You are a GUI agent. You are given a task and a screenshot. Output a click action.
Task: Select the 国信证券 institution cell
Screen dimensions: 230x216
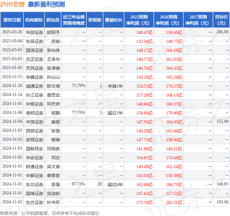tap(35, 50)
